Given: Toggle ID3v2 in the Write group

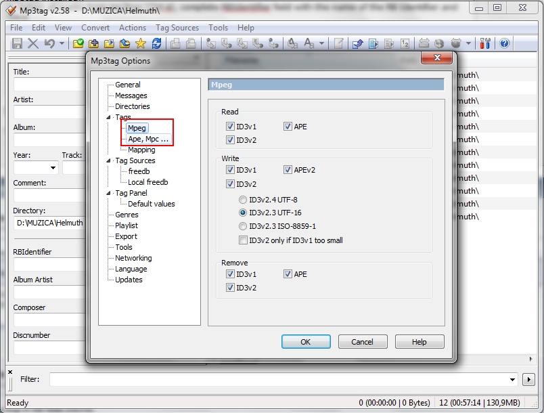Looking at the screenshot, I should tap(230, 184).
